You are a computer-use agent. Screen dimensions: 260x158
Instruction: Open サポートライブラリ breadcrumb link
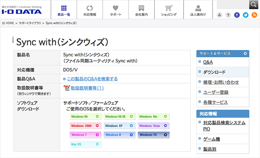pos(30,23)
